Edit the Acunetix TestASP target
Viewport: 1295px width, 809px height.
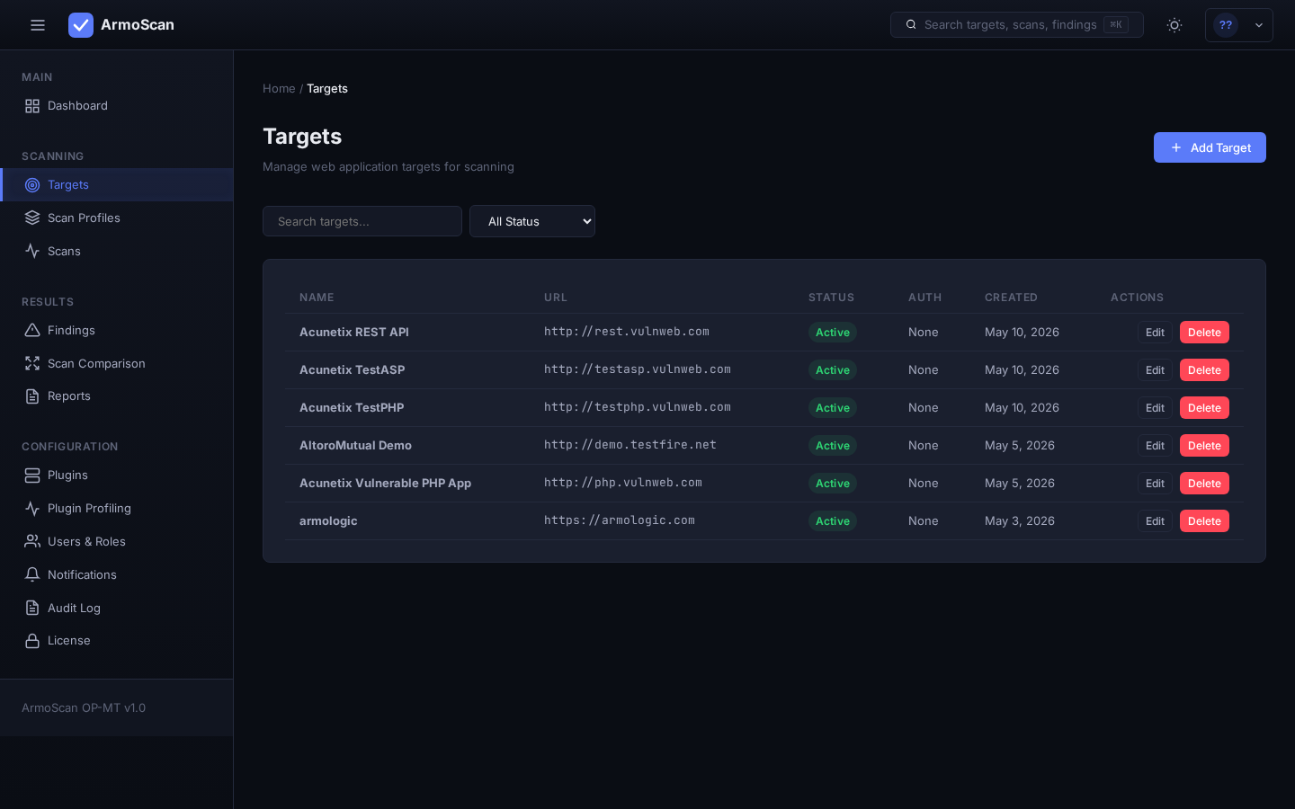point(1155,370)
